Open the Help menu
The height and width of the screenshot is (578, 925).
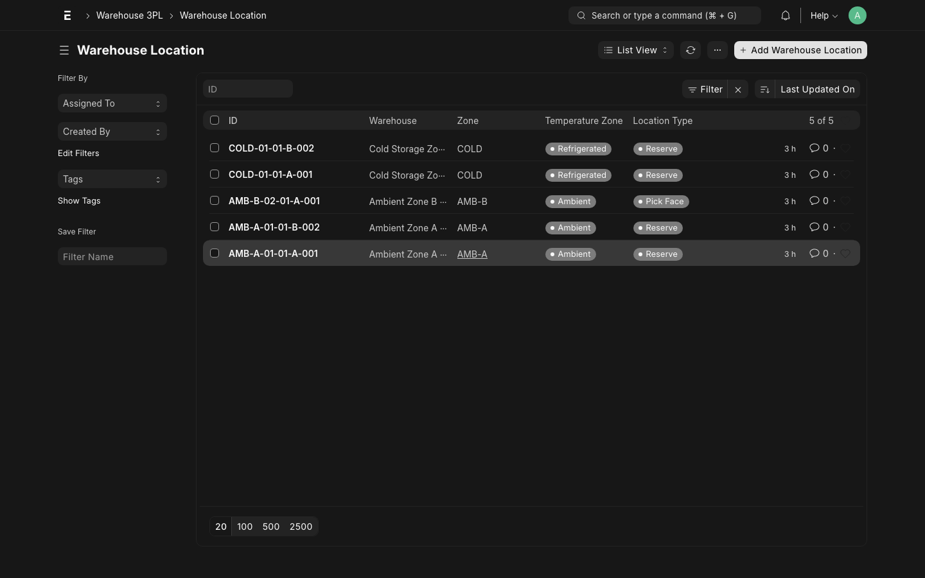(x=824, y=15)
